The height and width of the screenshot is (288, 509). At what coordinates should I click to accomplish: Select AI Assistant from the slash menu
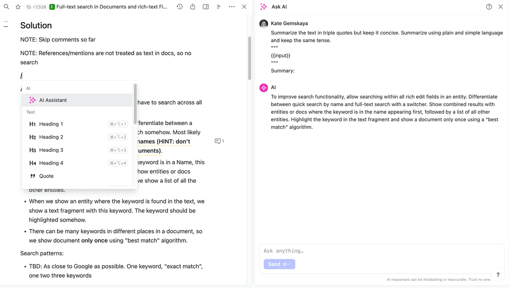click(53, 100)
